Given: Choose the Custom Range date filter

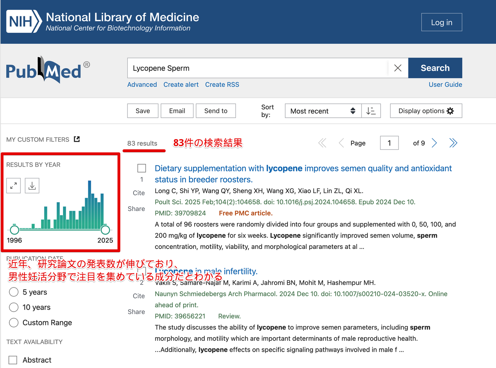Looking at the screenshot, I should [x=14, y=323].
